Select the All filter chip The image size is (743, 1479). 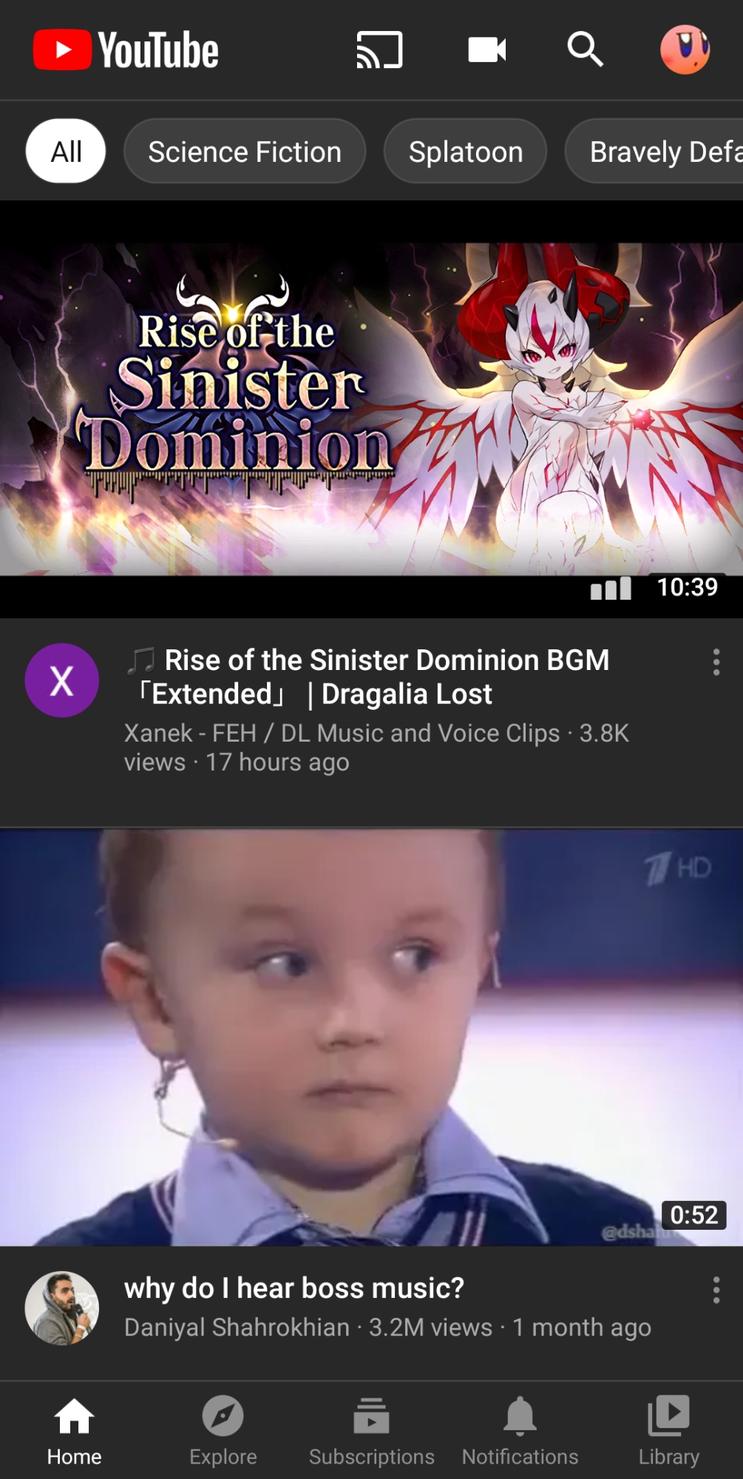(x=66, y=151)
